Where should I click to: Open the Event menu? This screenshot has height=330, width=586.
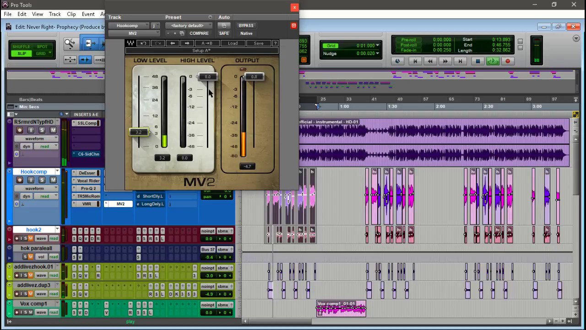(88, 14)
